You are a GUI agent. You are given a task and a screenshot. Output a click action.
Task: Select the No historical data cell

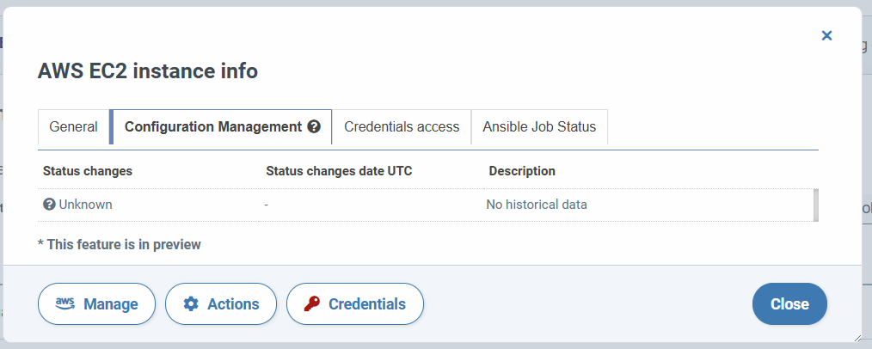(x=537, y=205)
